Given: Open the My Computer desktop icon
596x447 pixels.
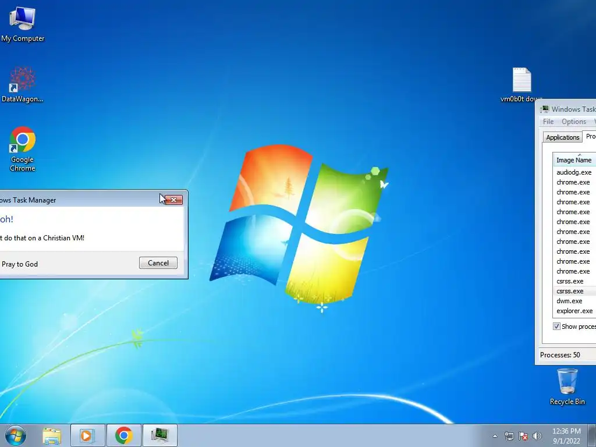Looking at the screenshot, I should [23, 24].
